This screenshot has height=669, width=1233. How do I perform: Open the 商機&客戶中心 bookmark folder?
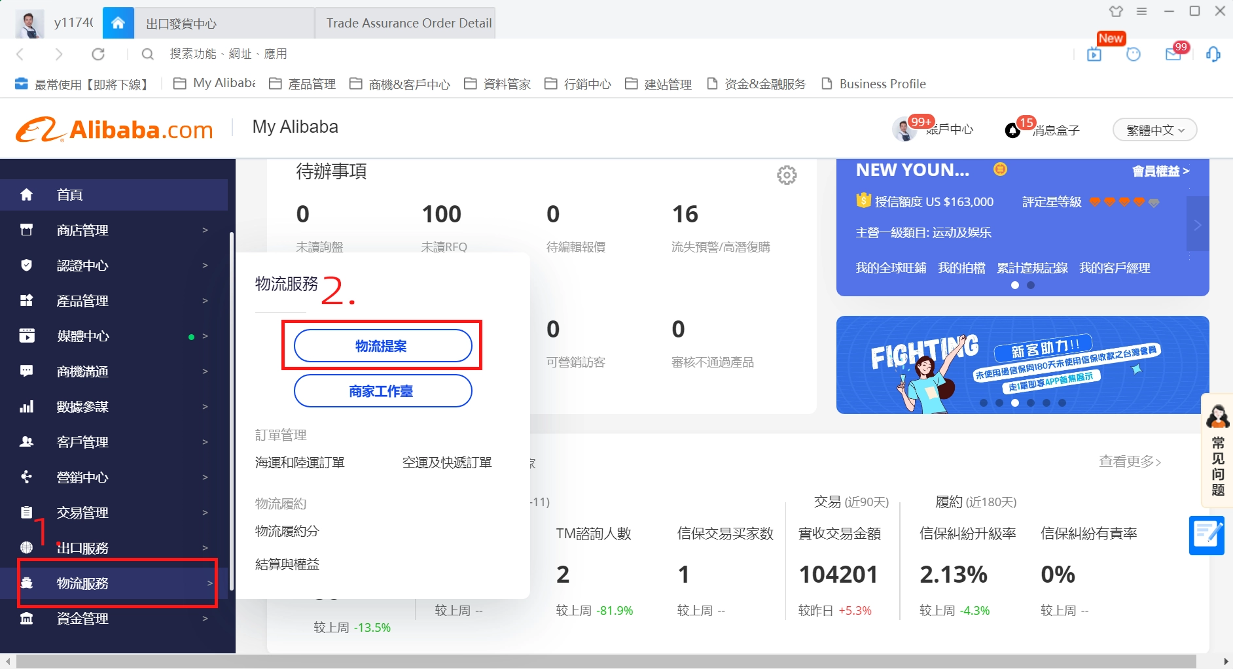click(400, 84)
